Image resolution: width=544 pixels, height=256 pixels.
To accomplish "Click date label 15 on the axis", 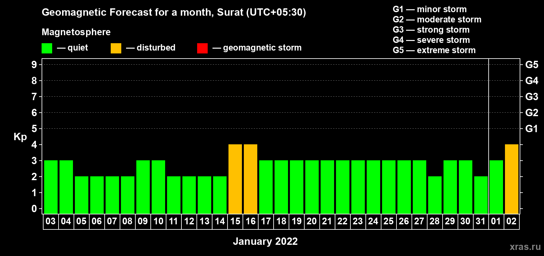I will coord(235,221).
